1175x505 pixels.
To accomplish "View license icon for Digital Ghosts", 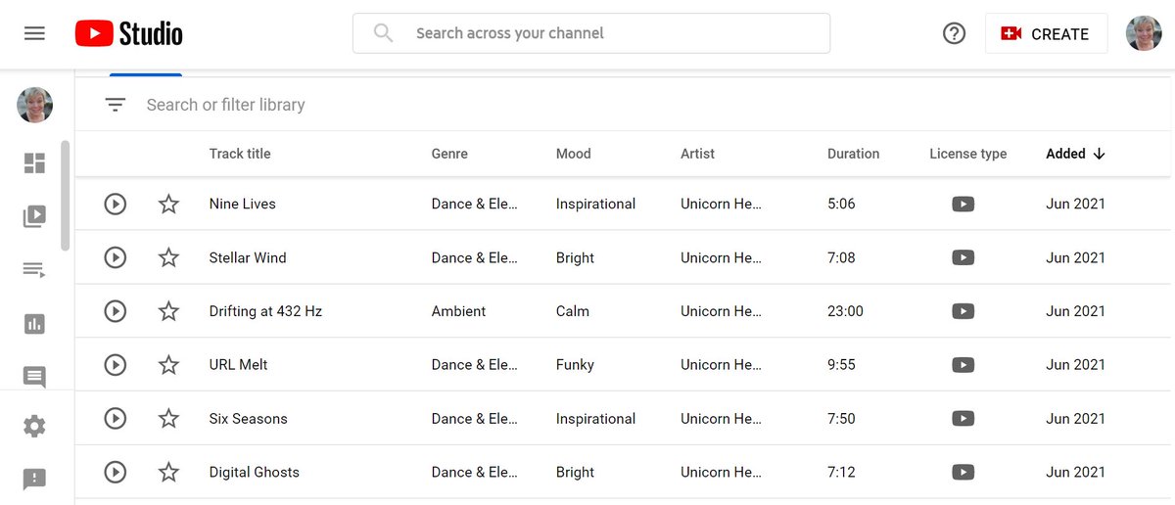I will coord(963,472).
